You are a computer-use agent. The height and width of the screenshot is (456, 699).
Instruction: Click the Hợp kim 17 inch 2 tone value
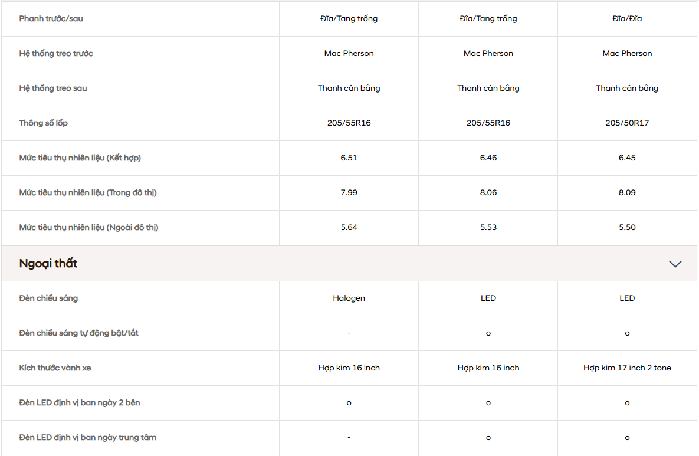click(x=627, y=368)
